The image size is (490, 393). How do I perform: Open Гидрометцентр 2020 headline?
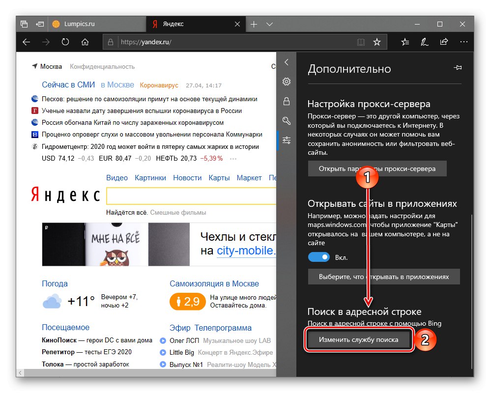point(150,147)
